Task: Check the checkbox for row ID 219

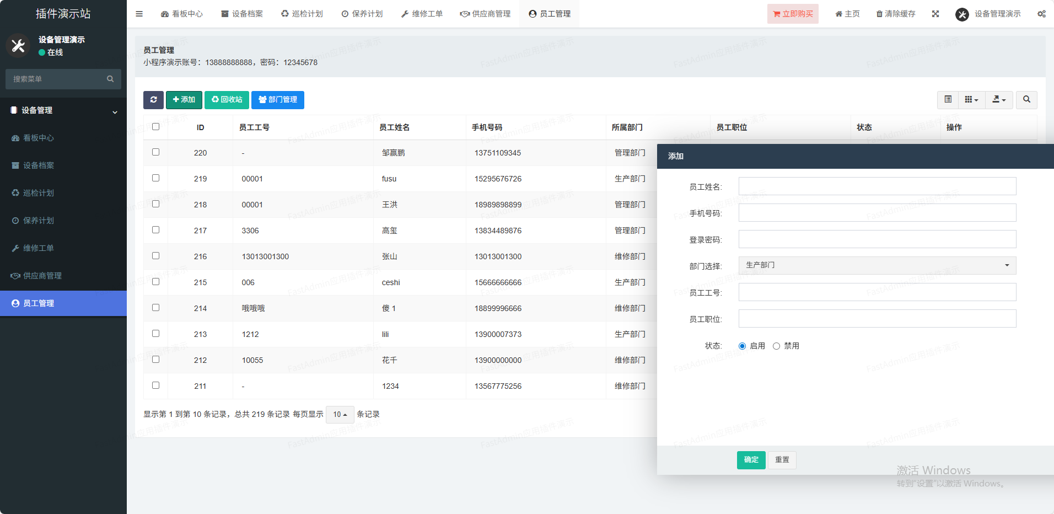Action: [156, 178]
